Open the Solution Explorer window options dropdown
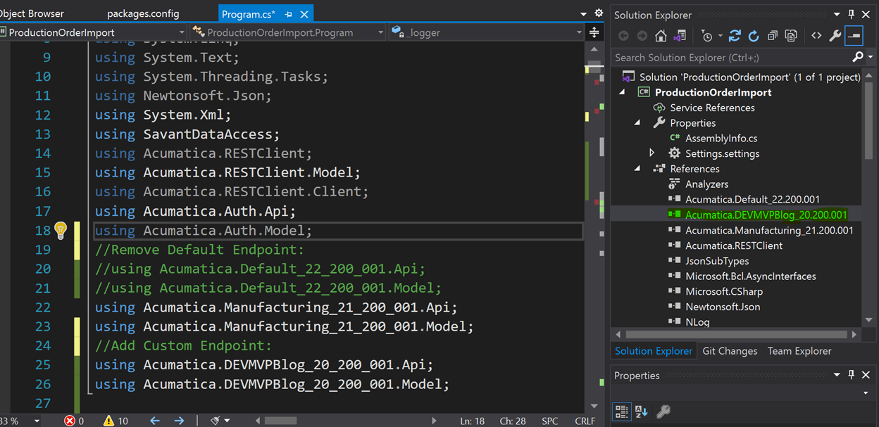The width and height of the screenshot is (879, 427). (837, 15)
